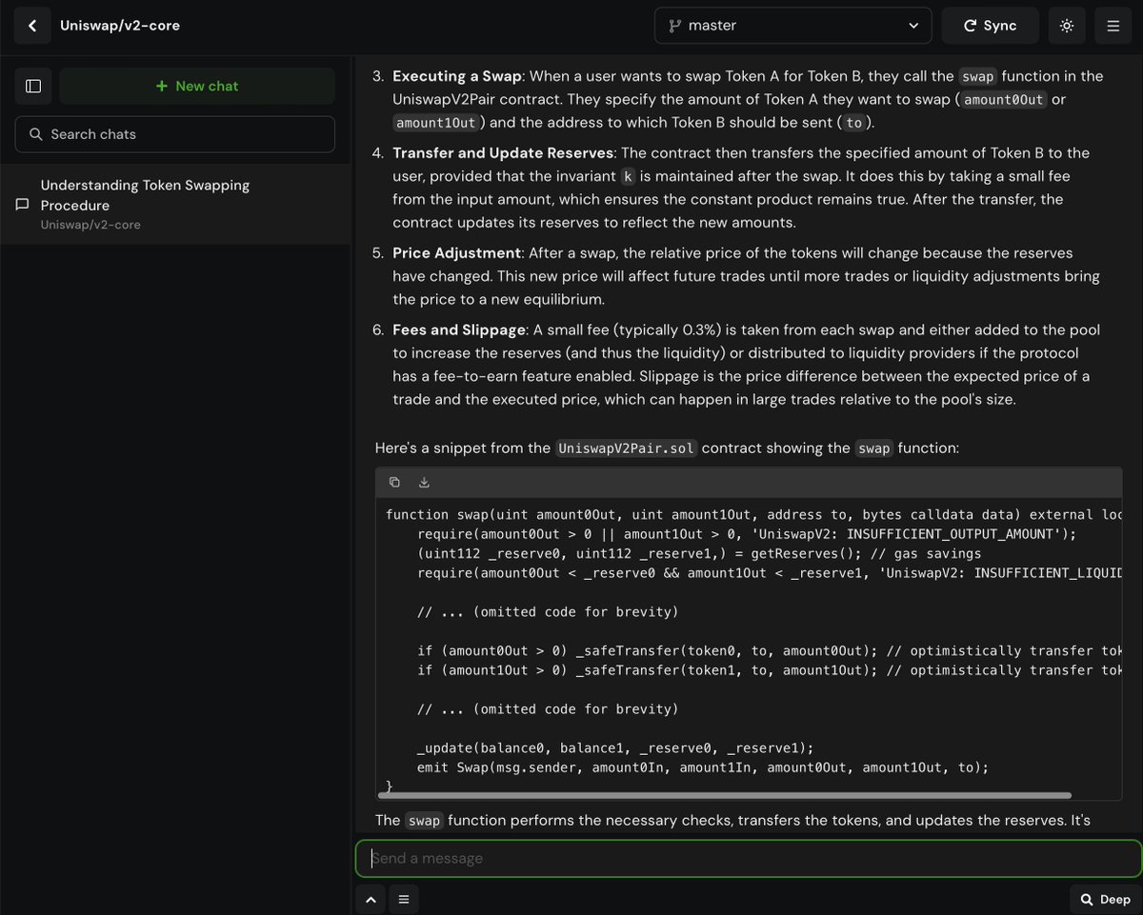Toggle the sidebar collapse icon
The width and height of the screenshot is (1143, 915).
point(32,86)
